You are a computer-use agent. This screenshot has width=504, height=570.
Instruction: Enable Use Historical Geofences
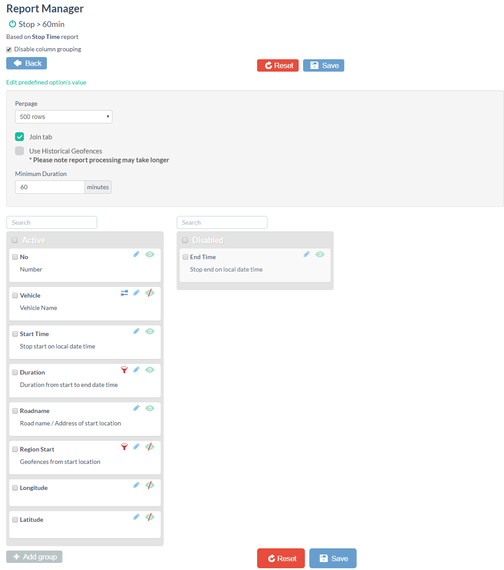tap(19, 151)
